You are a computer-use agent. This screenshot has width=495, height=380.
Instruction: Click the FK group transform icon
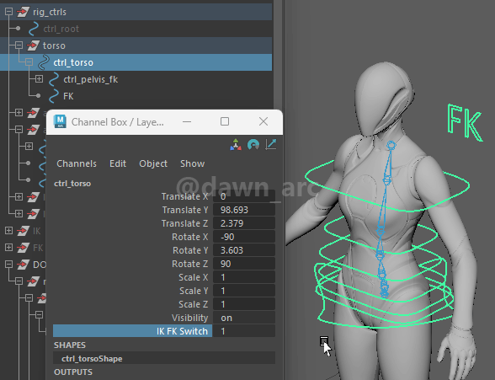[x=23, y=248]
